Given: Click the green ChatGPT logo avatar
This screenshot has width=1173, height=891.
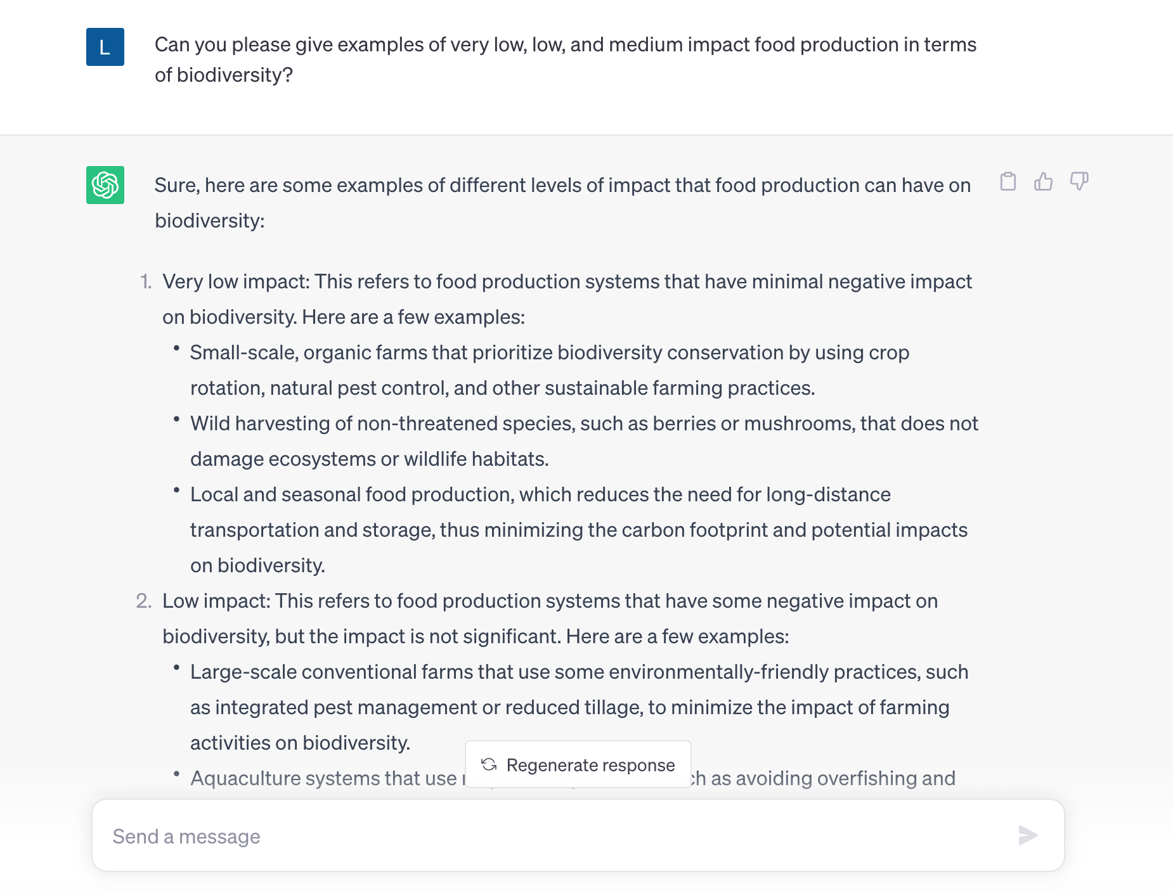Looking at the screenshot, I should (x=105, y=185).
